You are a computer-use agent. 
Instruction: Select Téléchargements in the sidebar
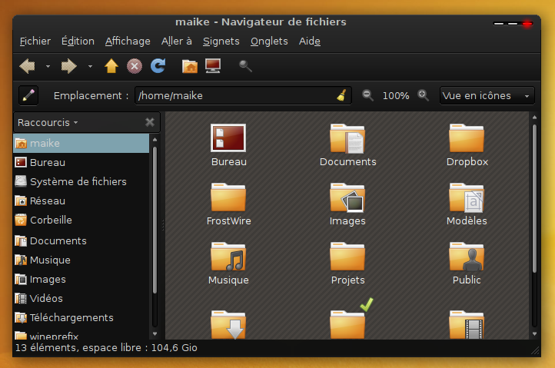(81, 317)
